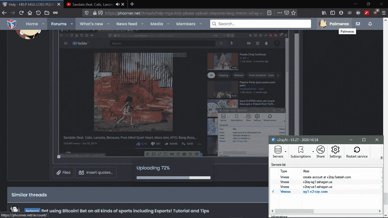Open the browser Library icon
This screenshot has height=218, width=388.
point(324,13)
